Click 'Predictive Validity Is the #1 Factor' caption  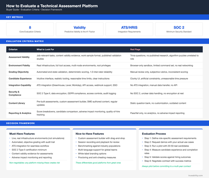(x=79, y=32)
